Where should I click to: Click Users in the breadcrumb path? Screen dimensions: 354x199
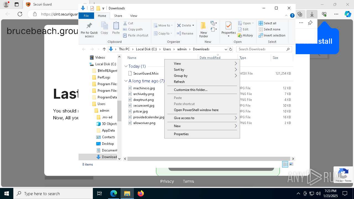tap(167, 49)
